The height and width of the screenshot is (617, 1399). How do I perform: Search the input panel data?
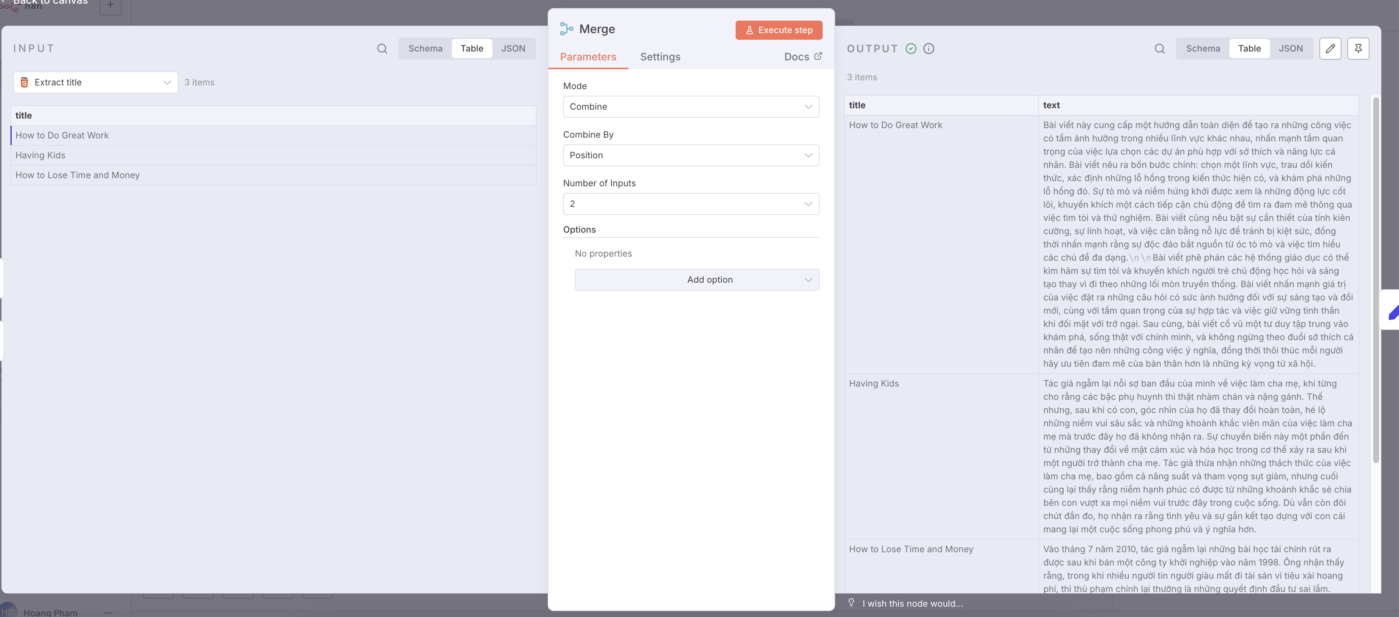pyautogui.click(x=382, y=49)
